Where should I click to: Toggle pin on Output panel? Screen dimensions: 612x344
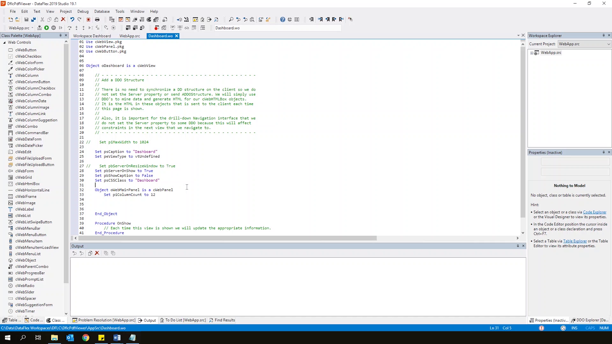coord(518,246)
